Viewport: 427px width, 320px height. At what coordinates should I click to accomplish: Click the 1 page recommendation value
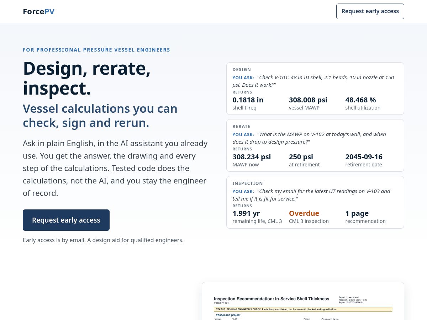click(x=357, y=213)
